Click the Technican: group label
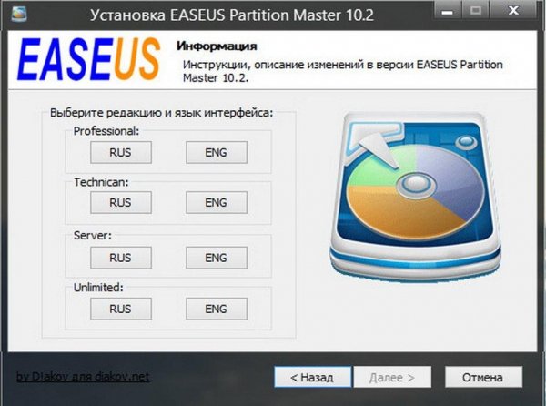The image size is (546, 406). pos(101,182)
